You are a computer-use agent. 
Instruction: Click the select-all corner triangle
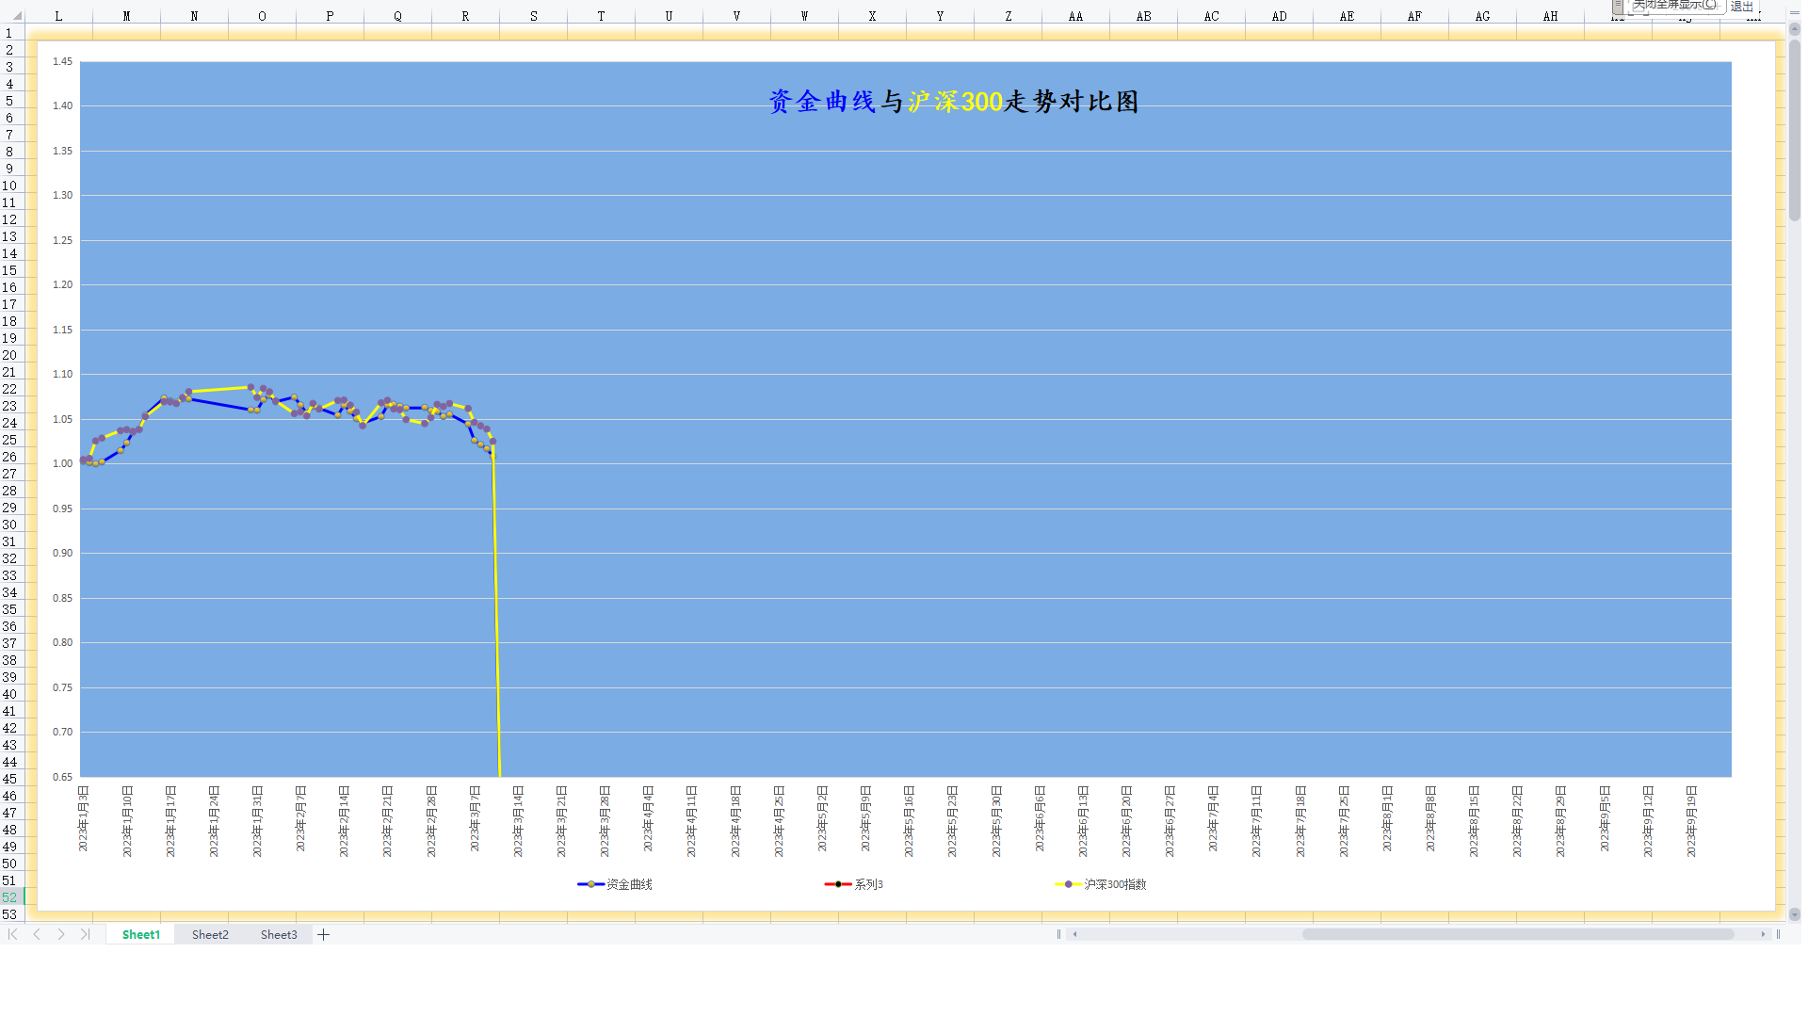pyautogui.click(x=16, y=16)
